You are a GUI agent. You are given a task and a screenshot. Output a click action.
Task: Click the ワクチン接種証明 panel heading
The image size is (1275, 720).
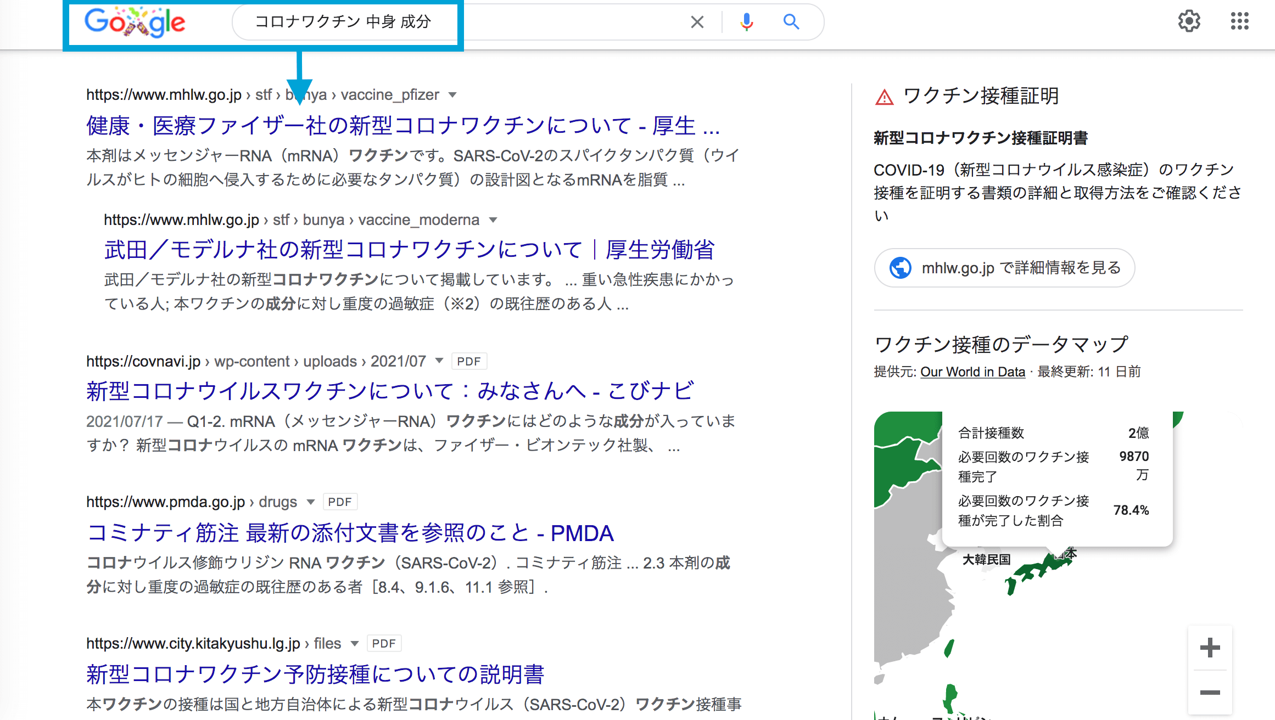(x=981, y=96)
